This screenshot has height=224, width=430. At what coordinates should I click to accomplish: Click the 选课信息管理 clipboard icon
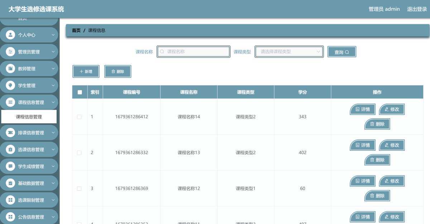(10, 149)
